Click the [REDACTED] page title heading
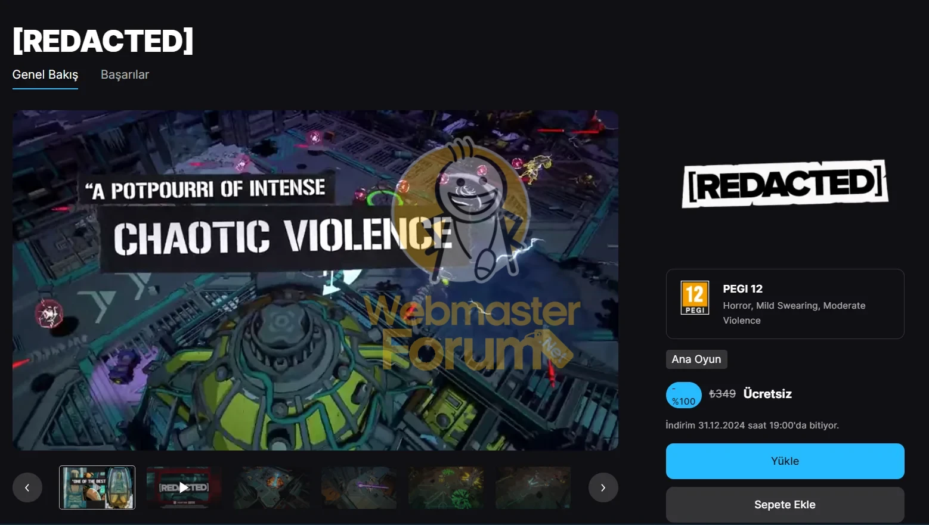 103,41
